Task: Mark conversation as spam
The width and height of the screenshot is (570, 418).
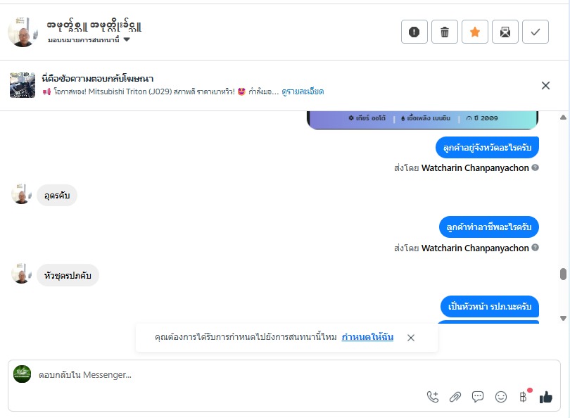Action: pyautogui.click(x=414, y=32)
